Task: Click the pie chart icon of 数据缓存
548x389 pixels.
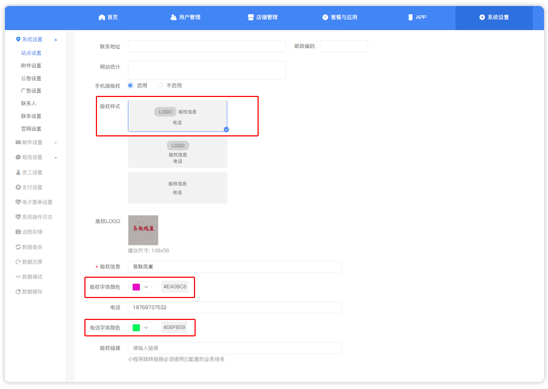Action: [18, 291]
